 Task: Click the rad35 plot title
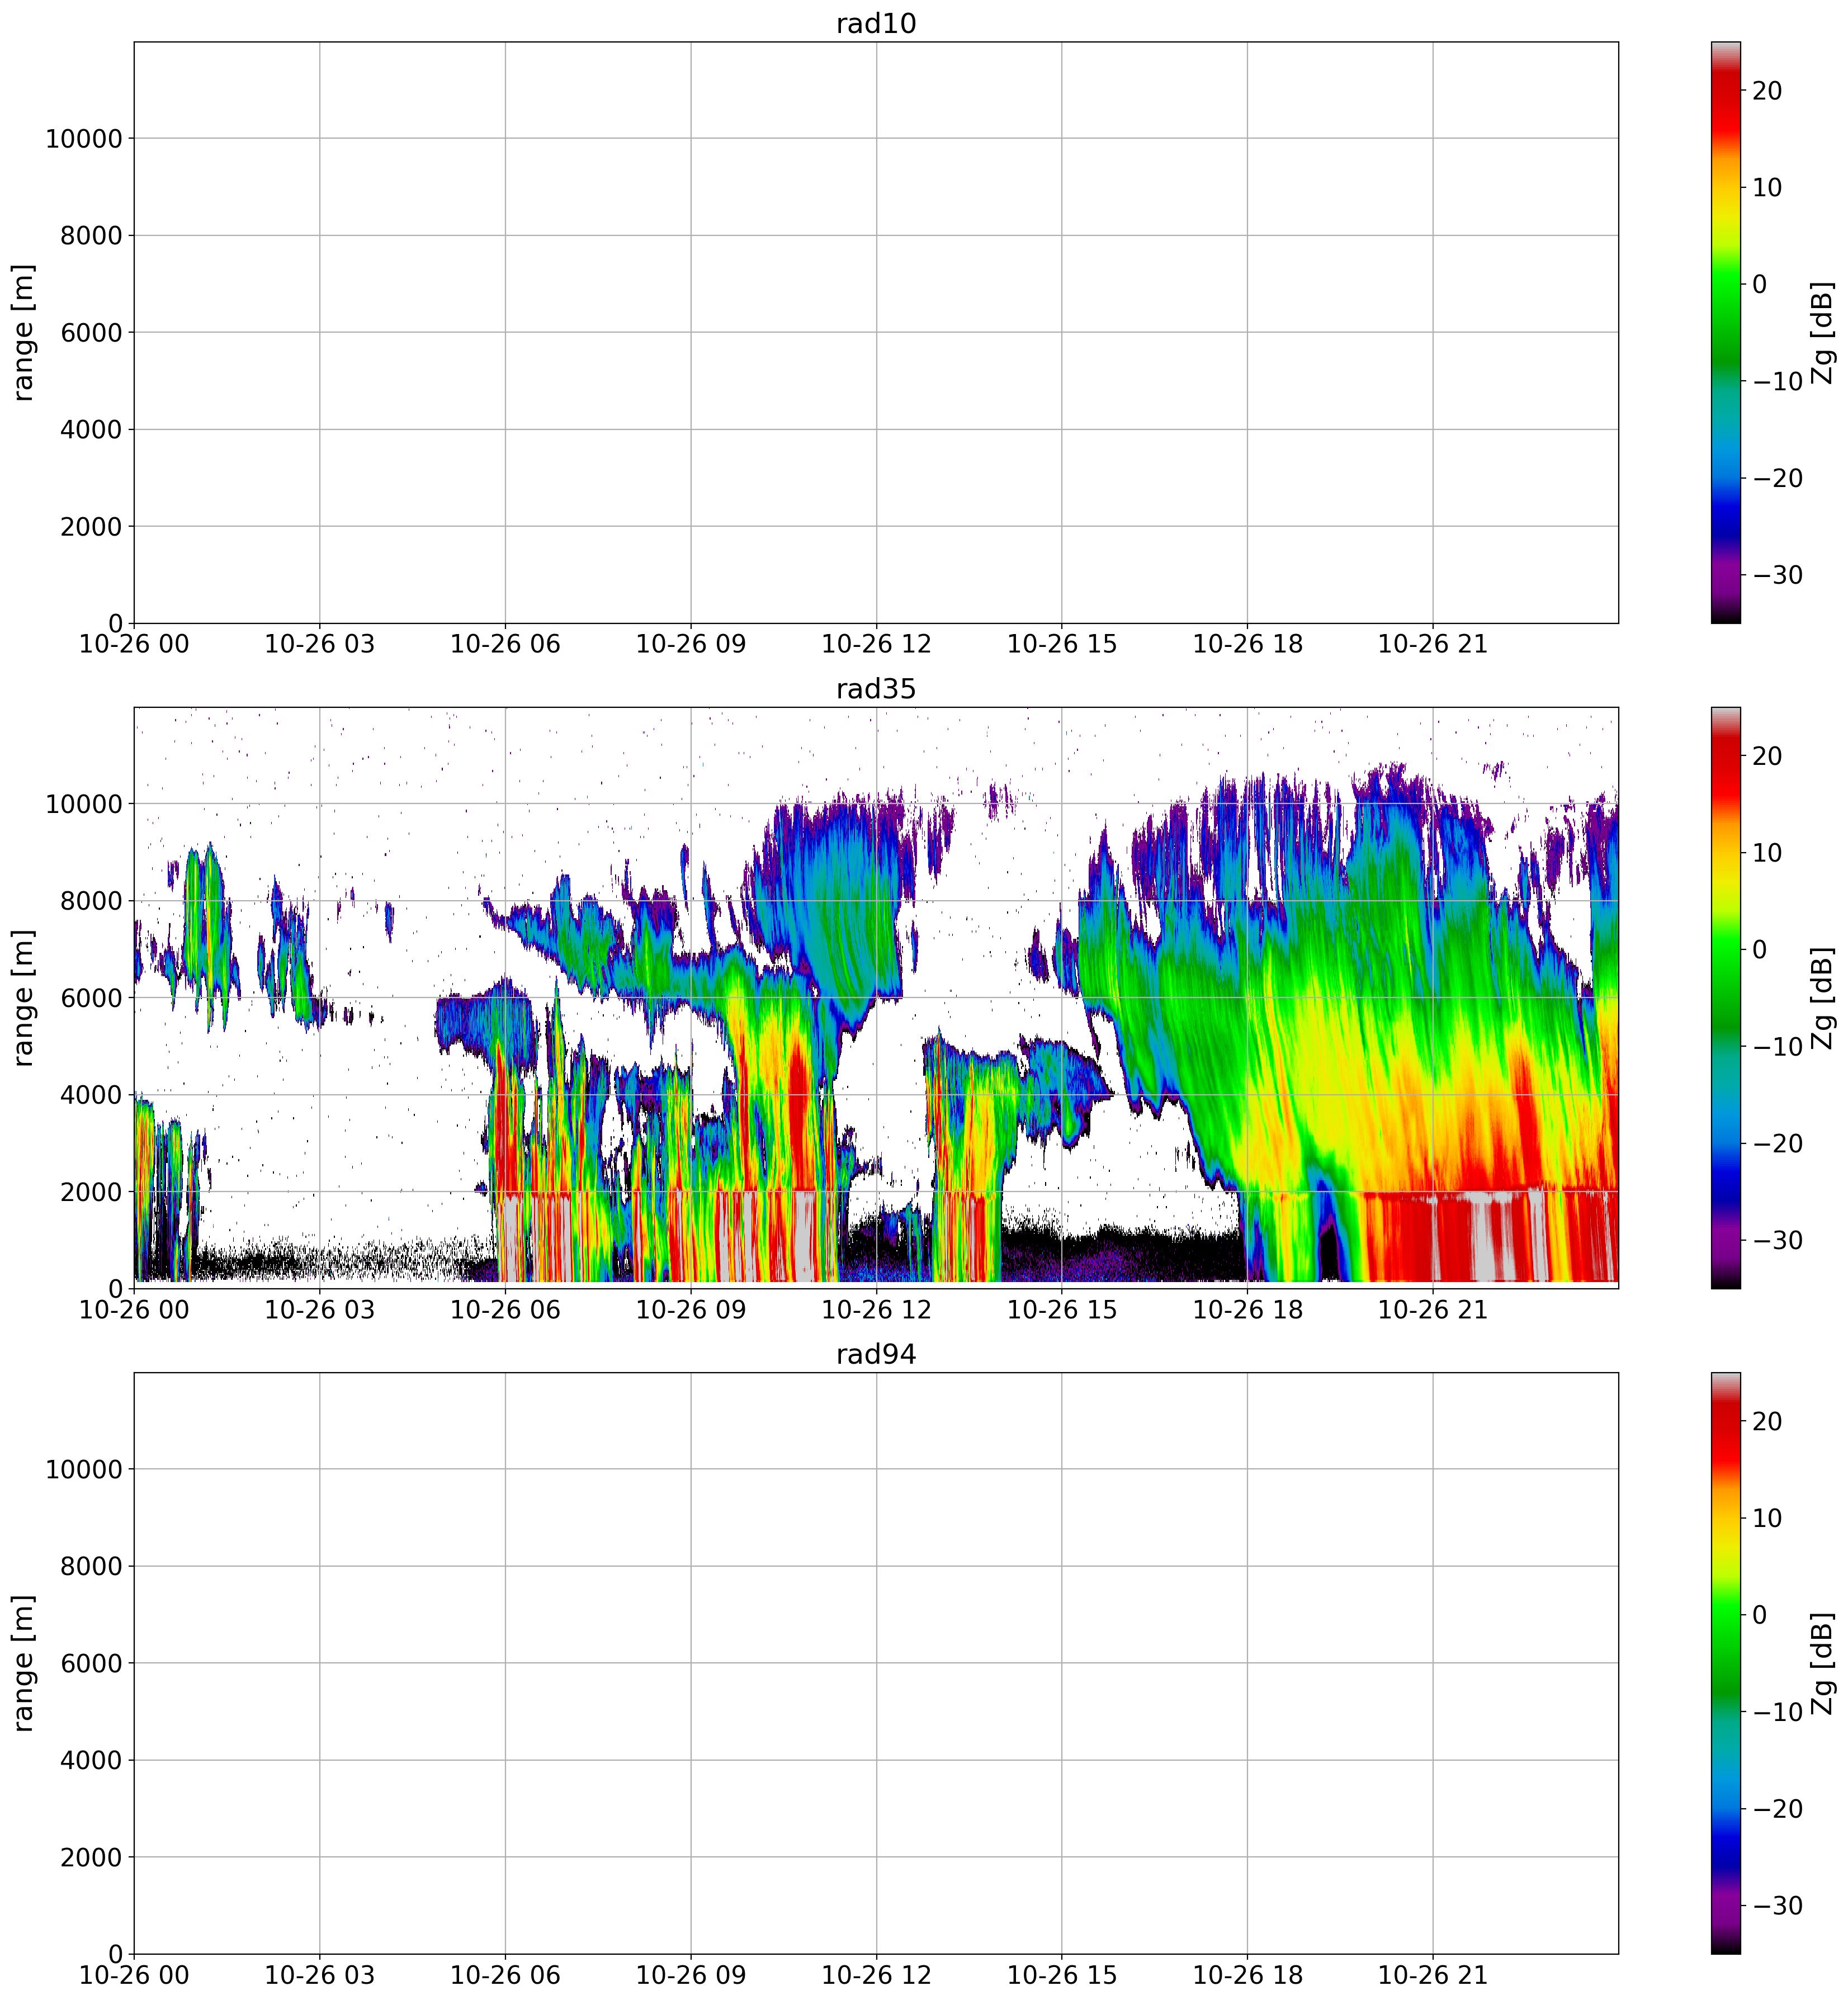coord(876,689)
